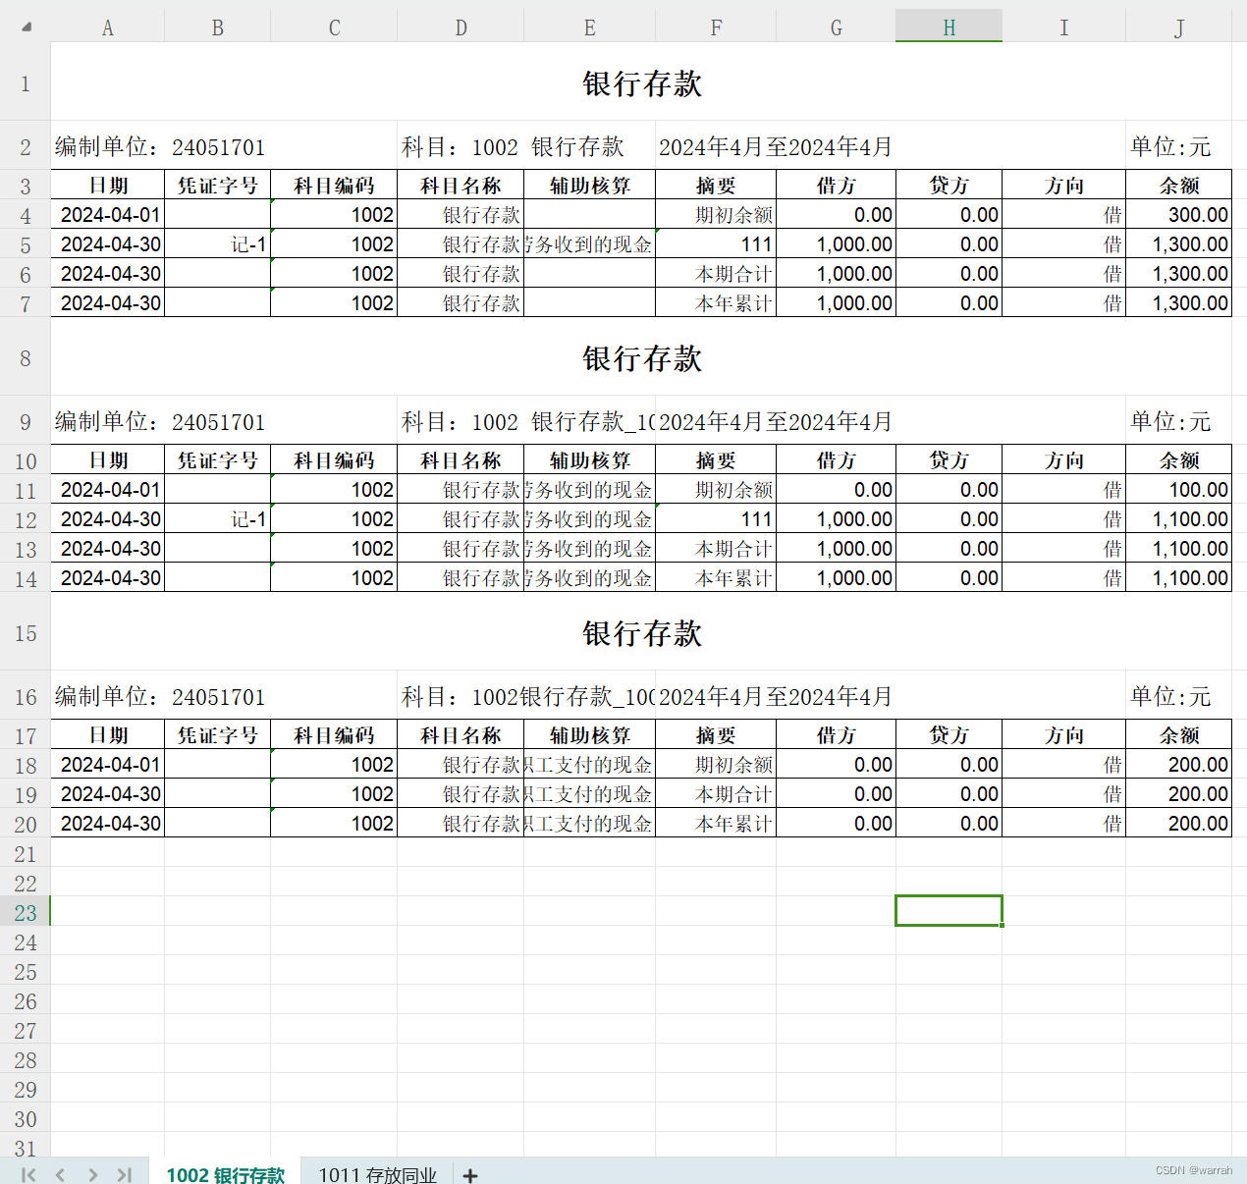
Task: Click the select-all corner triangle
Action: pyautogui.click(x=27, y=27)
